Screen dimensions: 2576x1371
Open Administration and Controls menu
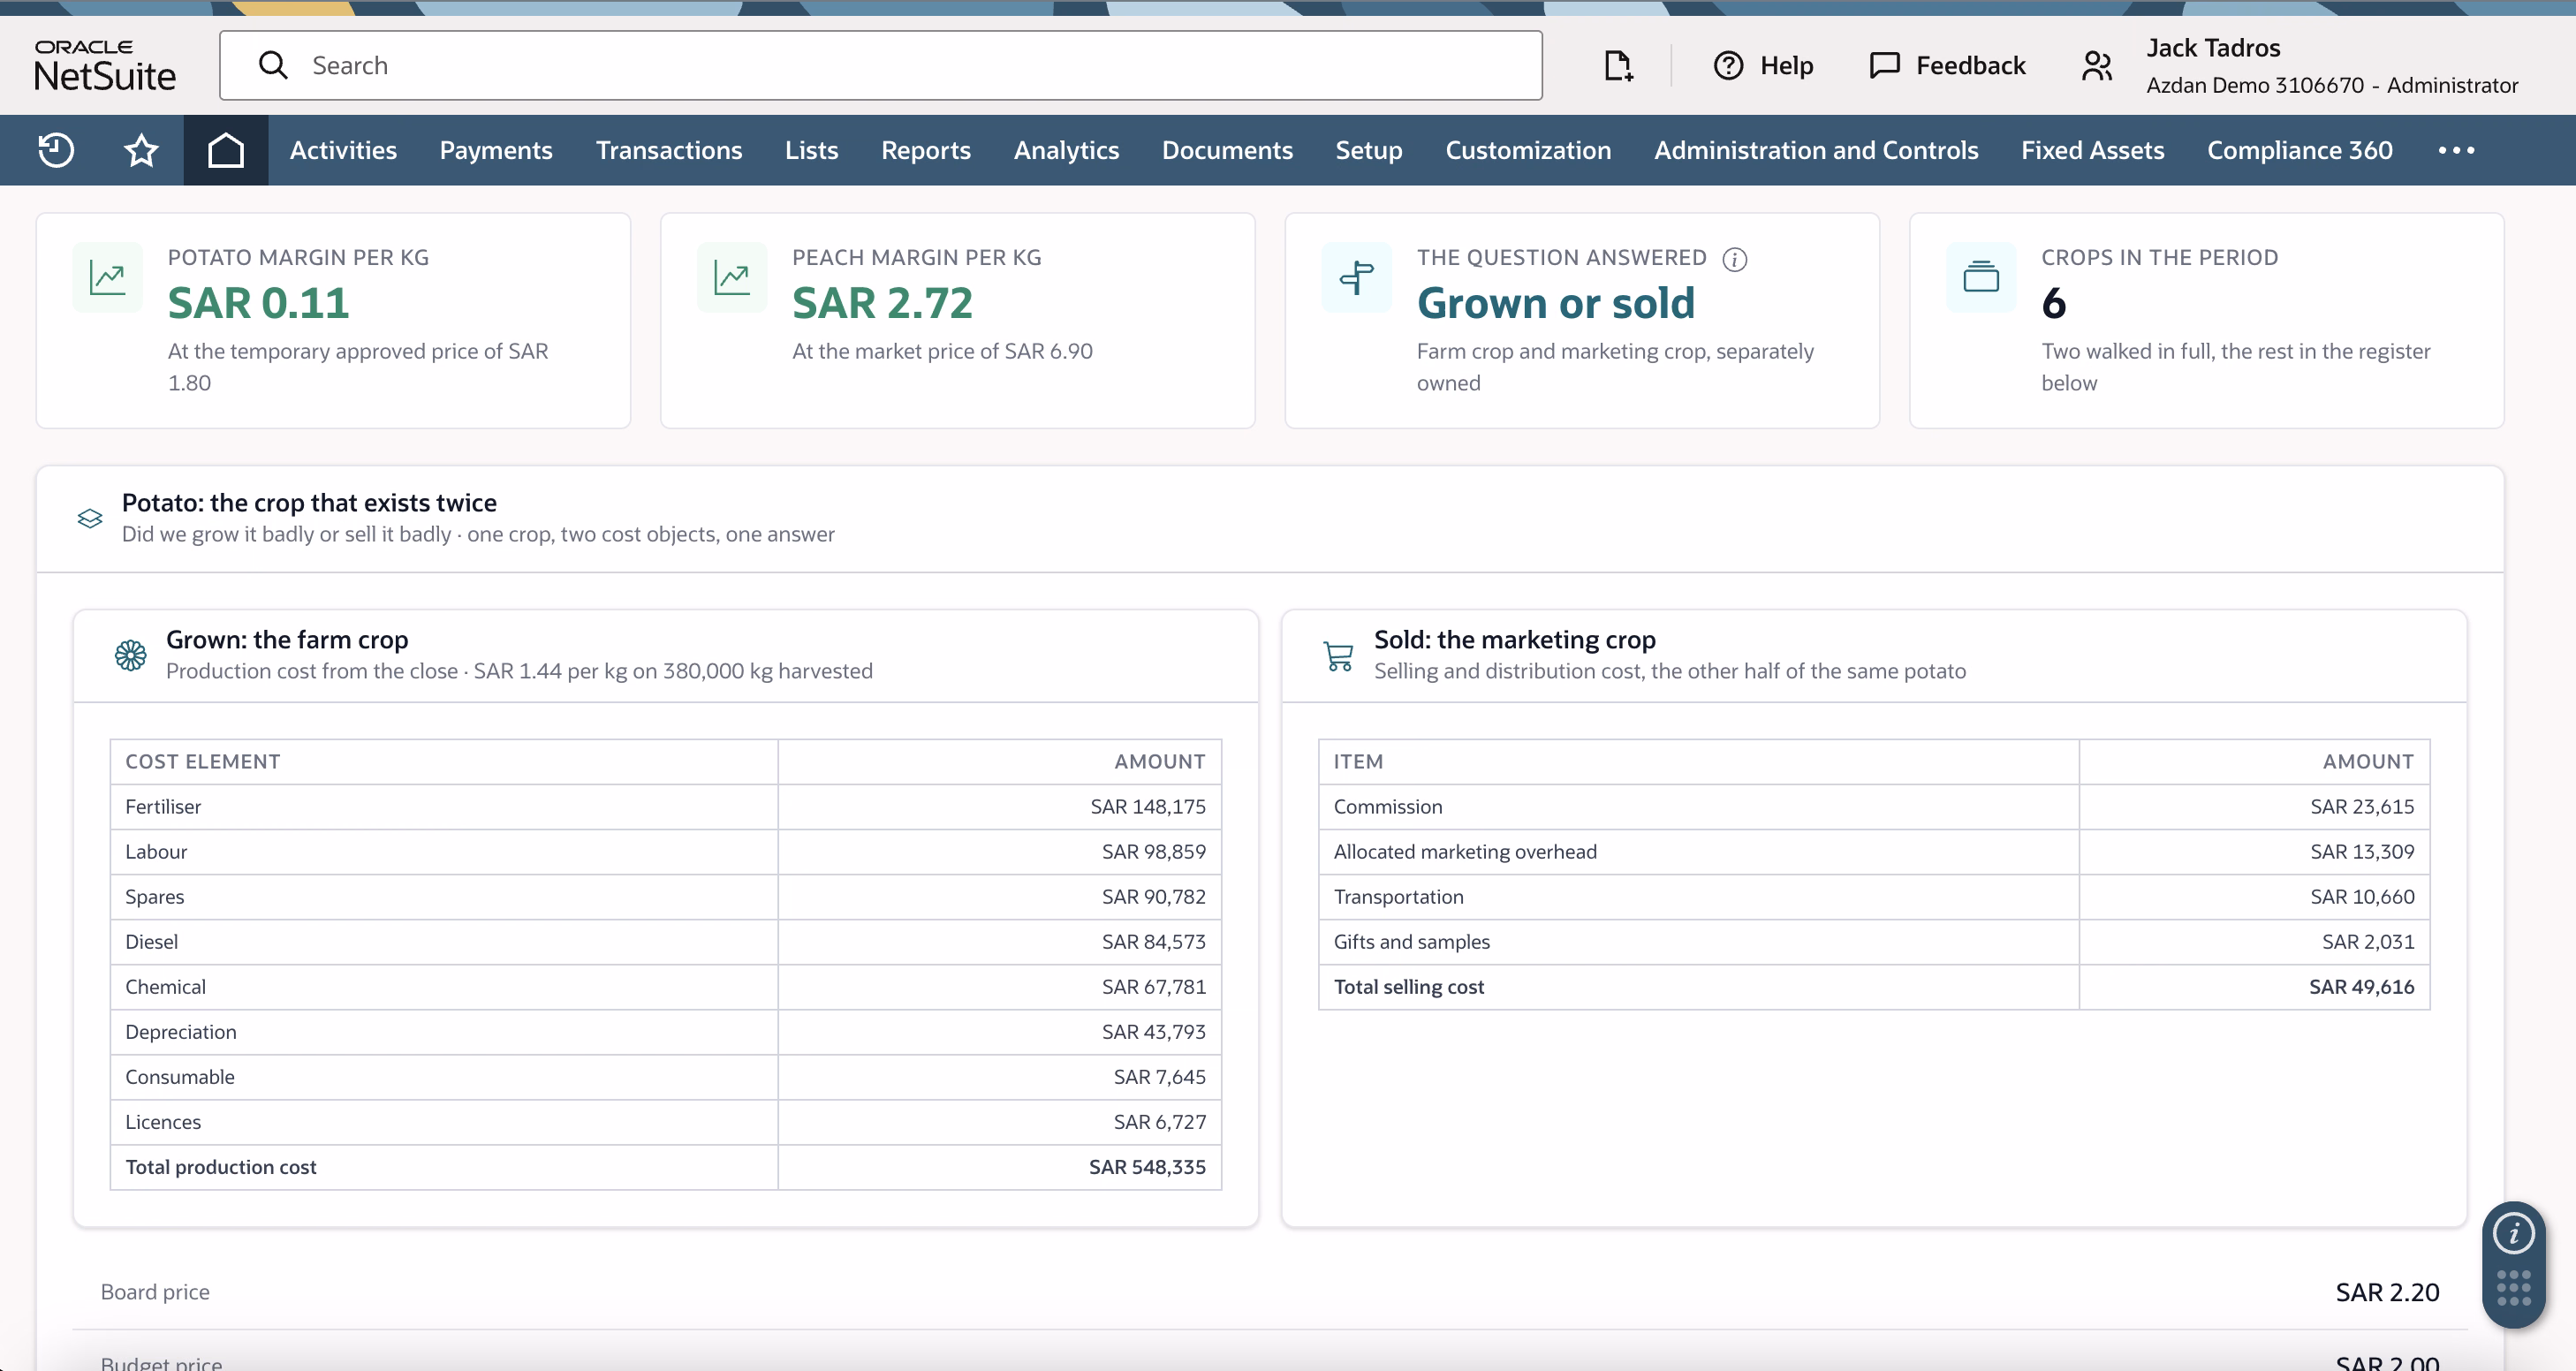(x=1816, y=150)
